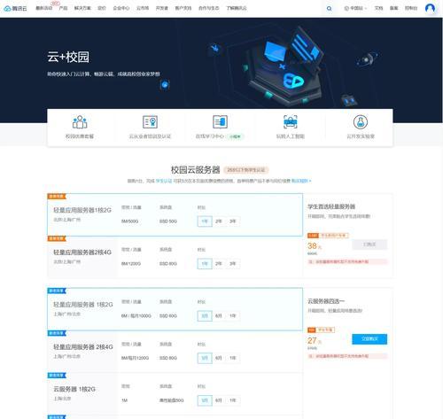Click the blue 立即购买 button

pyautogui.click(x=369, y=339)
